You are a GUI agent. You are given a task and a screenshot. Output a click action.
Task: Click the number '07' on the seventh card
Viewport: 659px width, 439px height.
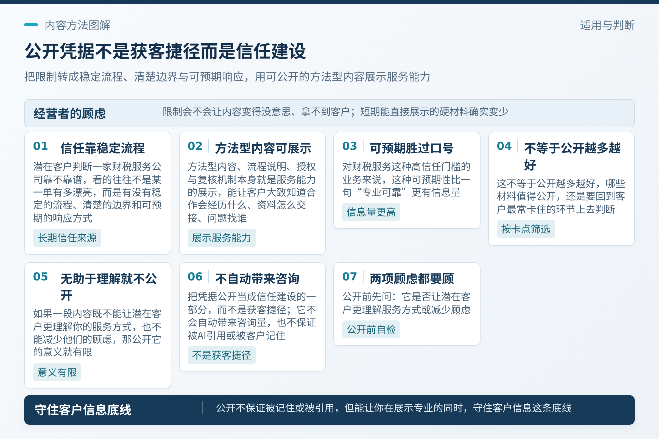point(350,277)
